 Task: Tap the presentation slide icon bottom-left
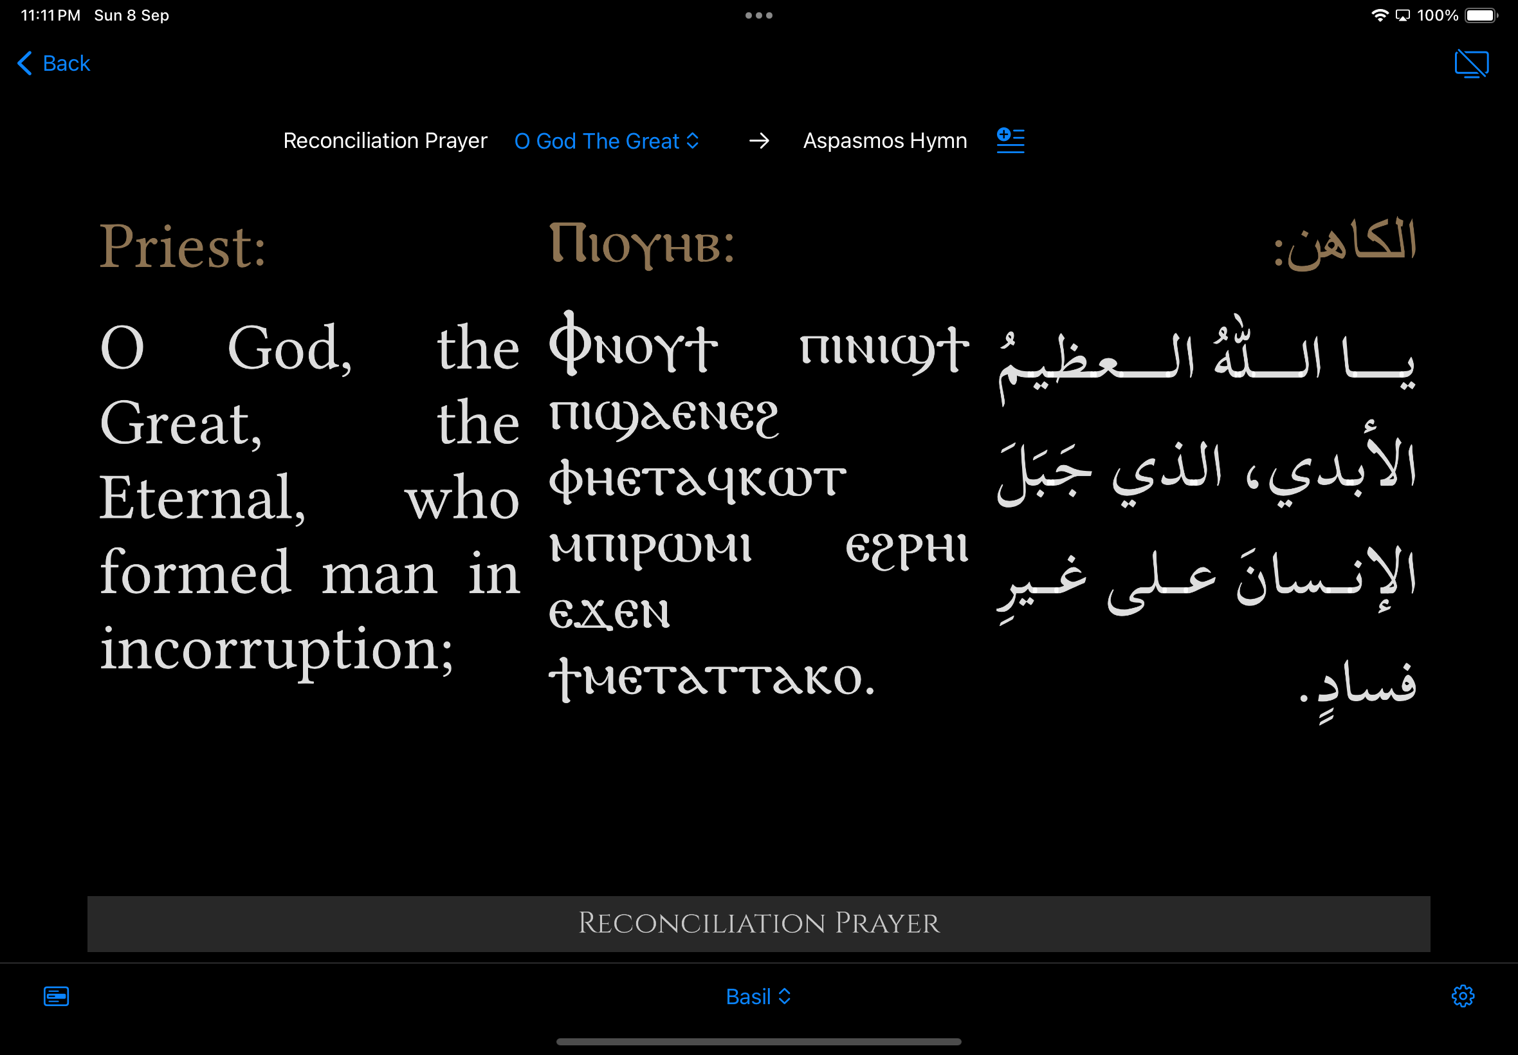click(56, 996)
